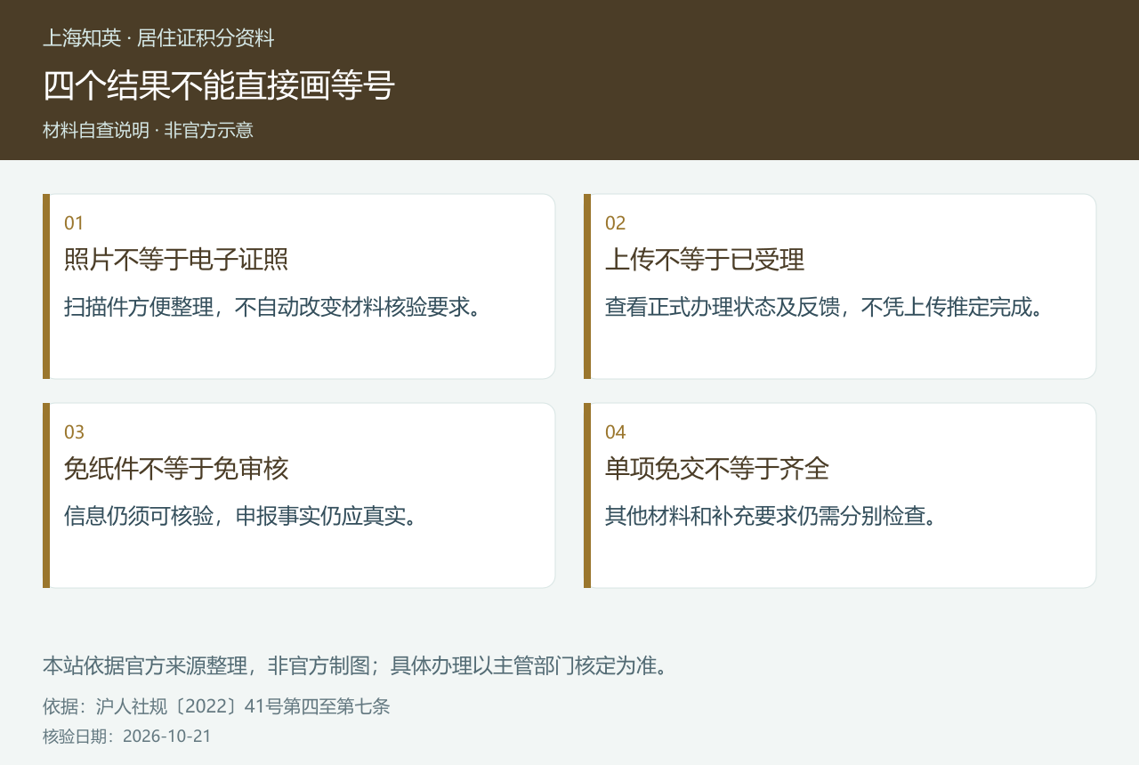Click the card number 03
Viewport: 1139px width, 765px height.
point(74,432)
